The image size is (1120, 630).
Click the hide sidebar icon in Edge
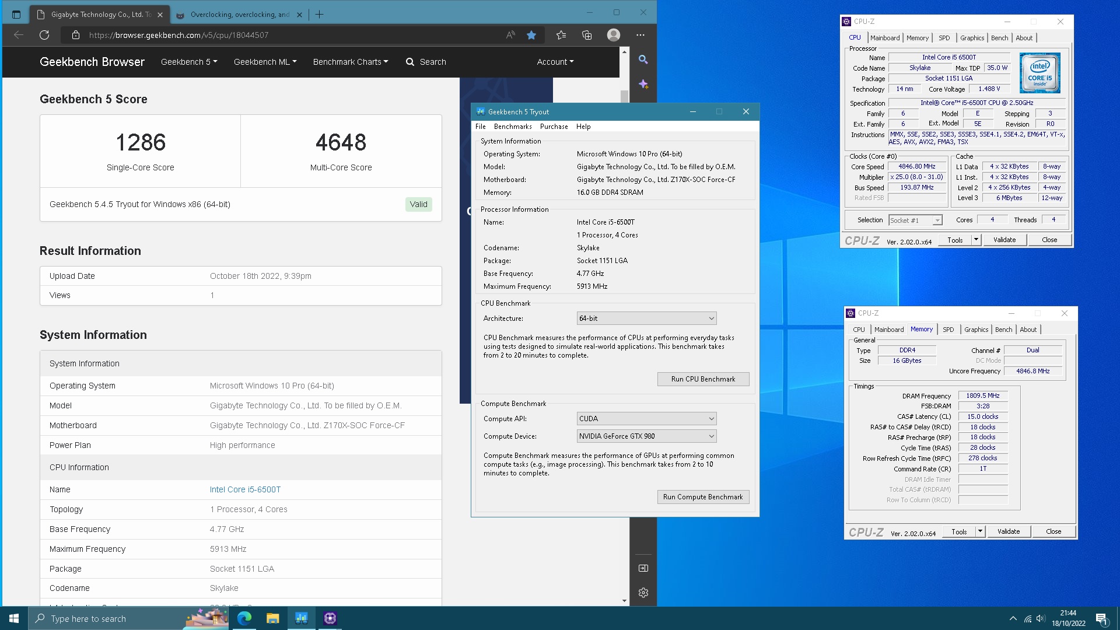point(643,568)
